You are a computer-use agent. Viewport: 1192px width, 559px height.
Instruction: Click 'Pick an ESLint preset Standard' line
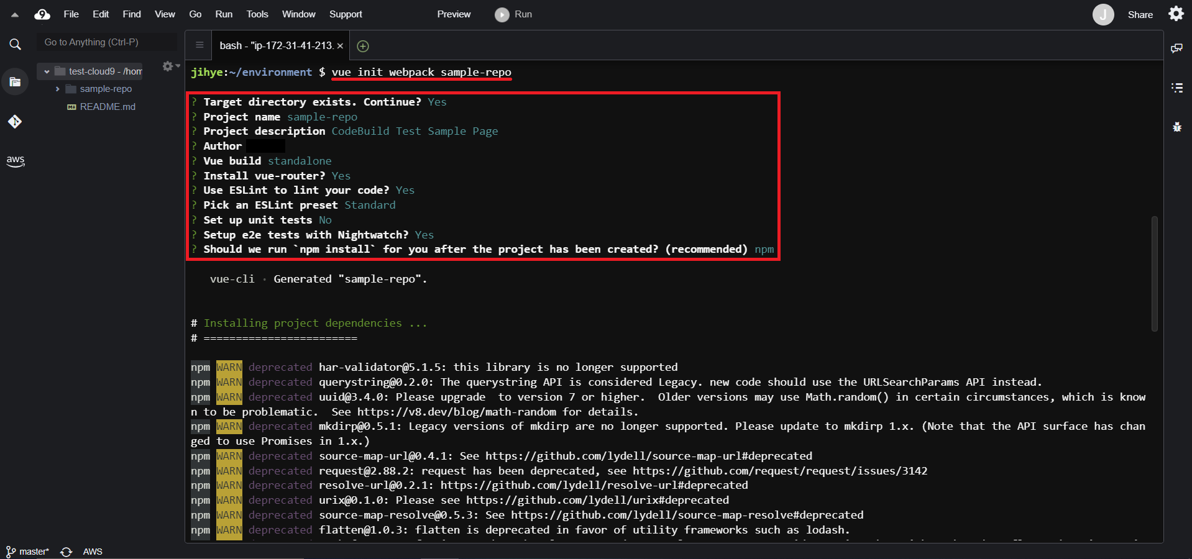[293, 205]
